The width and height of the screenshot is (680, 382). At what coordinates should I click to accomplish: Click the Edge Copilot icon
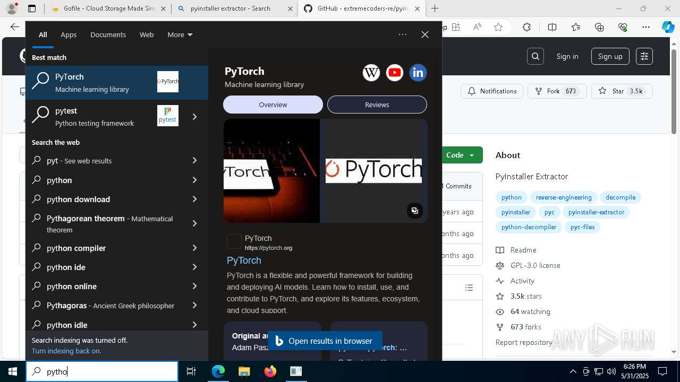tap(668, 27)
